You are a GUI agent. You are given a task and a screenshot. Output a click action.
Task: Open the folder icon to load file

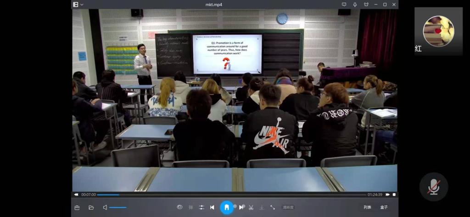[91, 207]
